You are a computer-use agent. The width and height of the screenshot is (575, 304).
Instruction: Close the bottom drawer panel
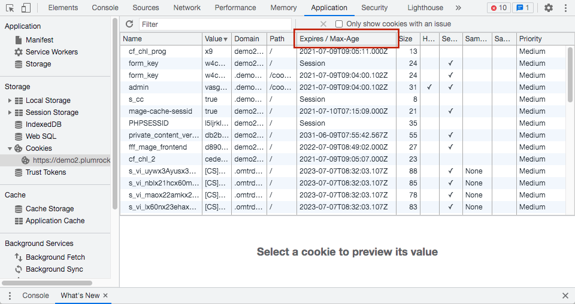[565, 296]
